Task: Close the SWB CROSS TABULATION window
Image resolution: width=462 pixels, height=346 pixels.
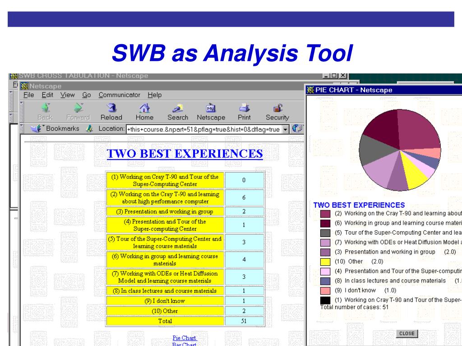Action: click(x=343, y=76)
